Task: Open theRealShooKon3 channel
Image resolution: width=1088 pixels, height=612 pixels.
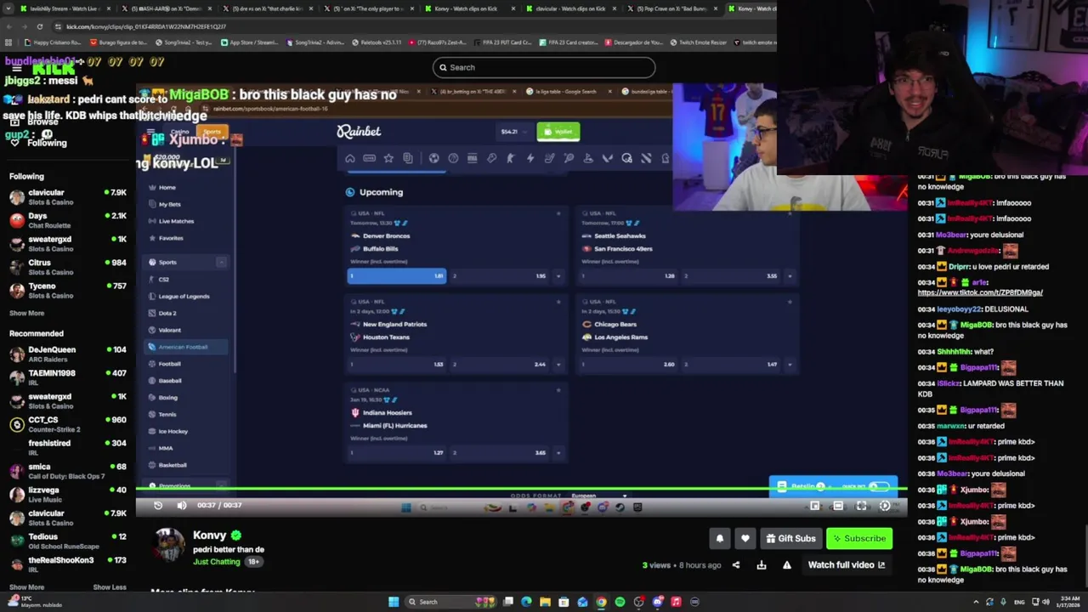Action: pos(68,564)
